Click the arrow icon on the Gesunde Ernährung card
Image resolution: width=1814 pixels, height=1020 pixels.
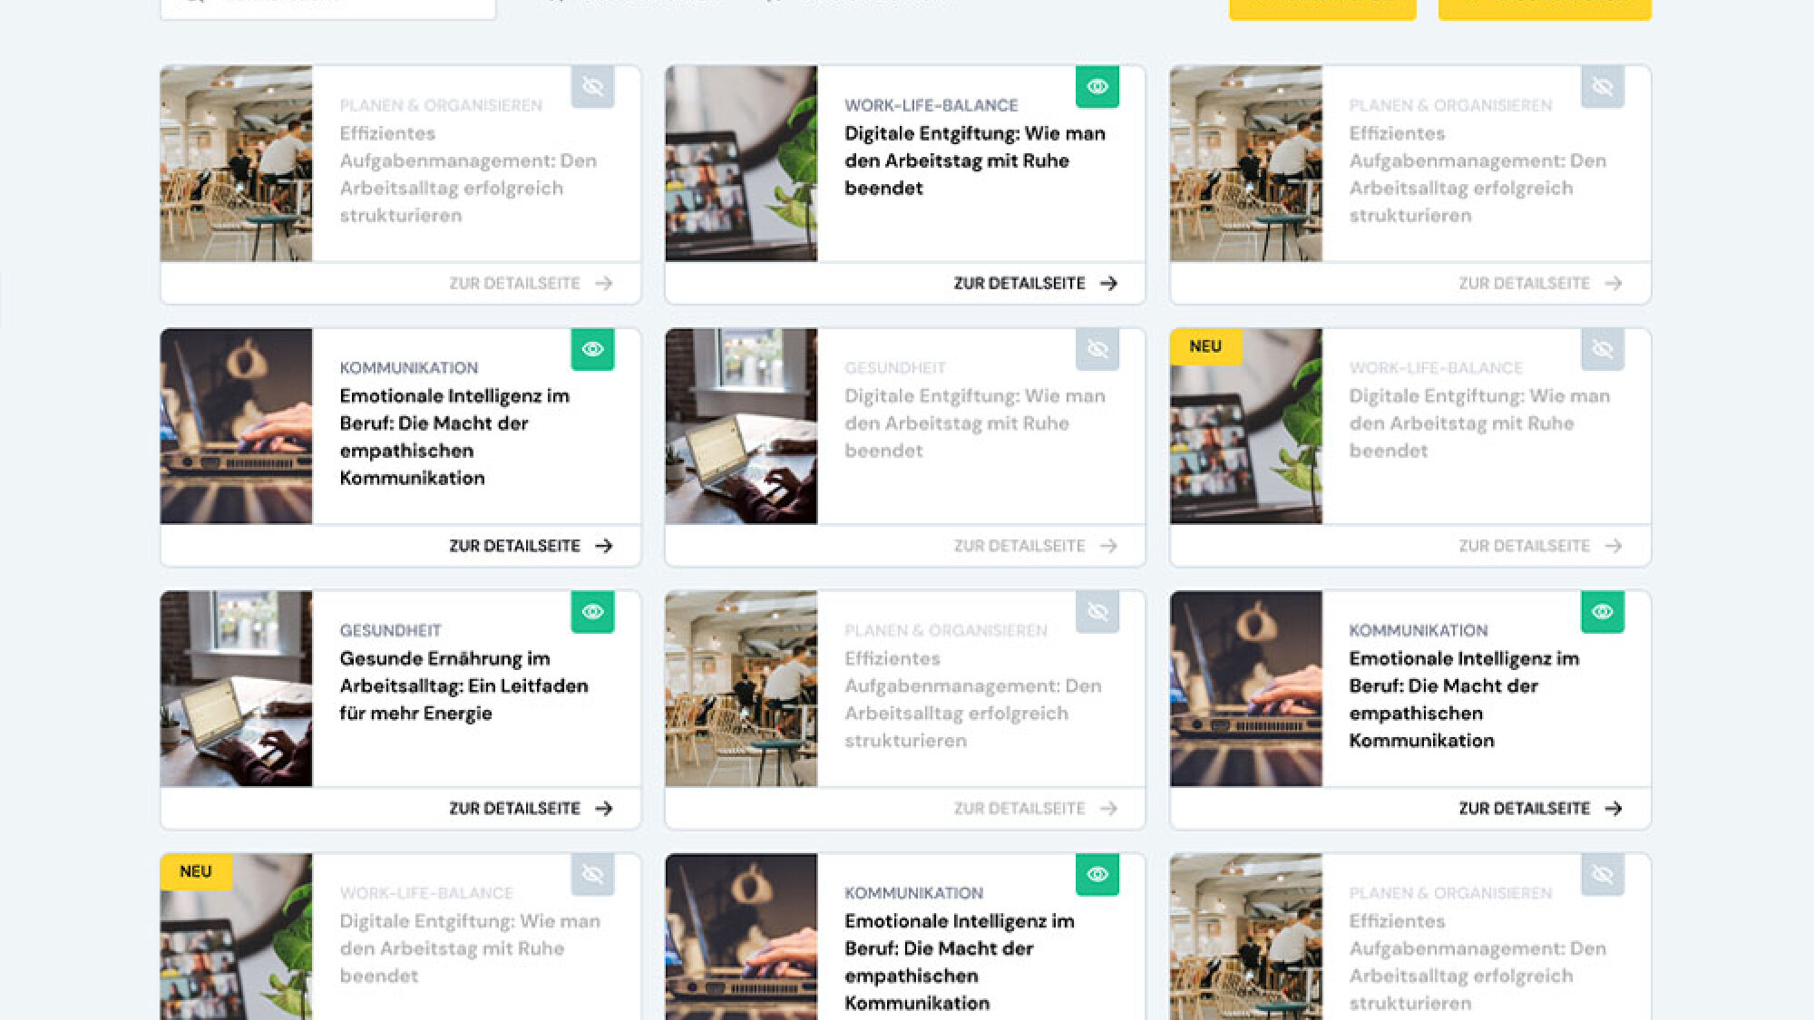pos(604,808)
